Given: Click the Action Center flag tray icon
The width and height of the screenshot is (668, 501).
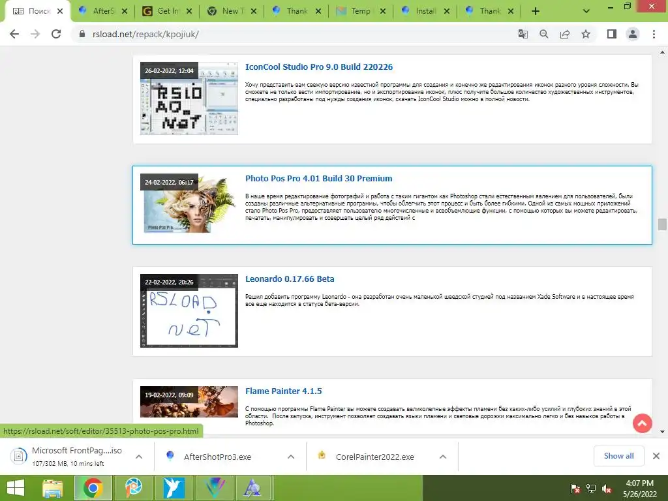Looking at the screenshot, I should click(575, 488).
